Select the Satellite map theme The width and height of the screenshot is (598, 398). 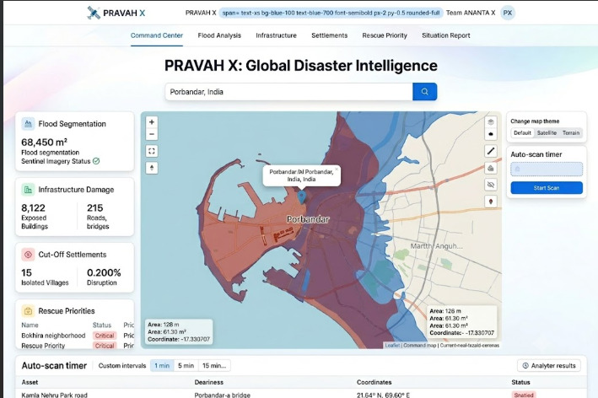[x=547, y=133]
